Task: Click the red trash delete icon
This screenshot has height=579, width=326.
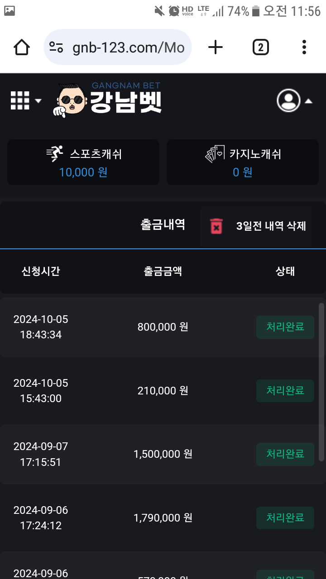Action: click(216, 226)
